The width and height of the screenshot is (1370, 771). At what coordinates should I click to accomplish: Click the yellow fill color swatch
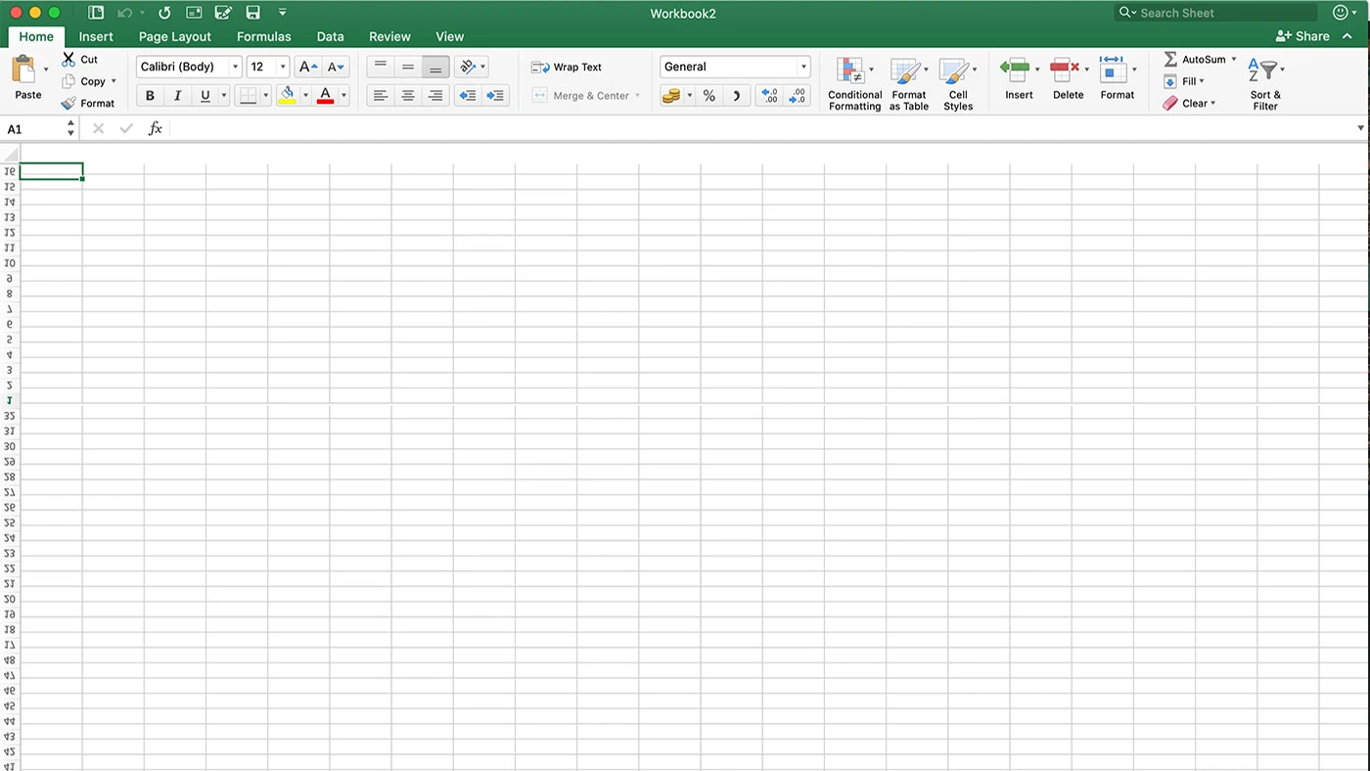coord(287,96)
